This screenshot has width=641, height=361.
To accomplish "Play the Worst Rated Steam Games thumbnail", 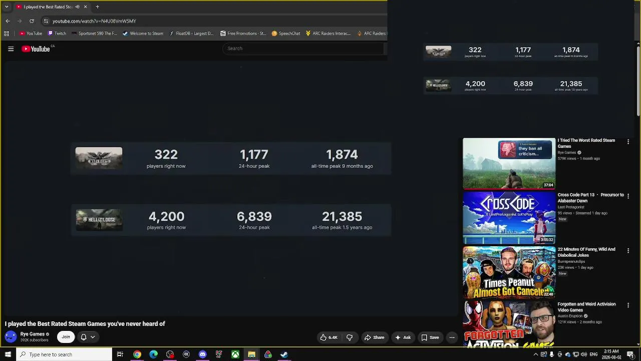I will tap(509, 163).
